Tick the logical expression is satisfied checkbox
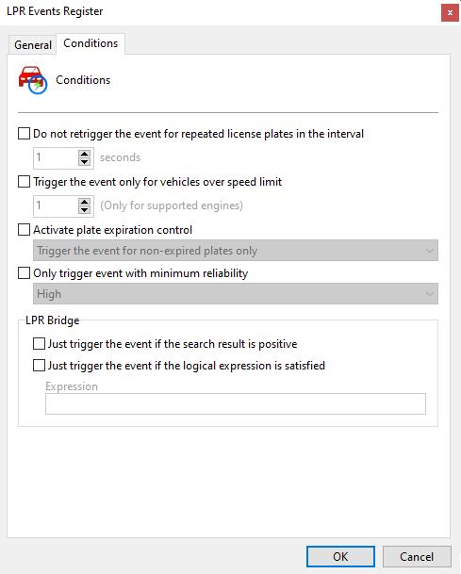Viewport: 461px width, 574px height. [40, 366]
